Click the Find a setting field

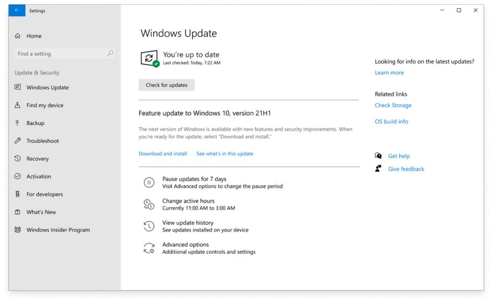click(x=64, y=54)
